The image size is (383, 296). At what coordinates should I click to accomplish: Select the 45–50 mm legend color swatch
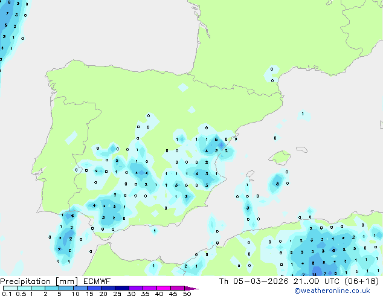click(178, 288)
